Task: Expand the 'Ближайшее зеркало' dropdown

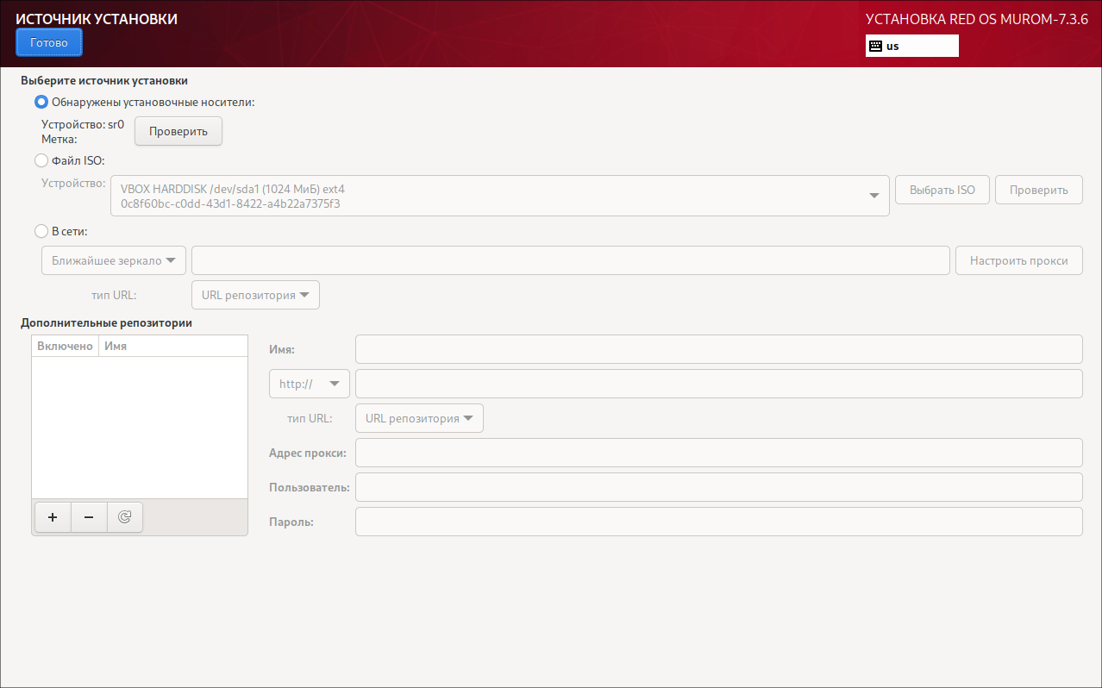Action: pos(114,260)
